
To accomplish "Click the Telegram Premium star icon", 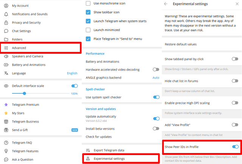I will 6,105.
